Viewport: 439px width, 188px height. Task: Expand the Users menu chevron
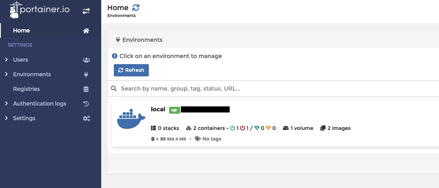tap(7, 60)
